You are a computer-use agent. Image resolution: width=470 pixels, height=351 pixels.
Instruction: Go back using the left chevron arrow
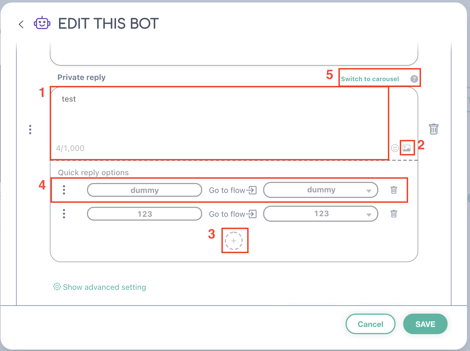[21, 24]
